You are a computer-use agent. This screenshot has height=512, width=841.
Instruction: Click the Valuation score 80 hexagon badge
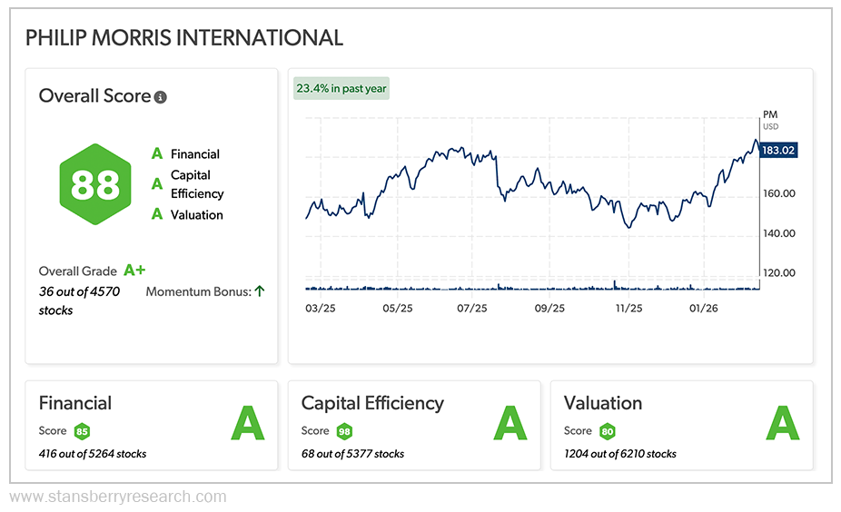(x=607, y=431)
